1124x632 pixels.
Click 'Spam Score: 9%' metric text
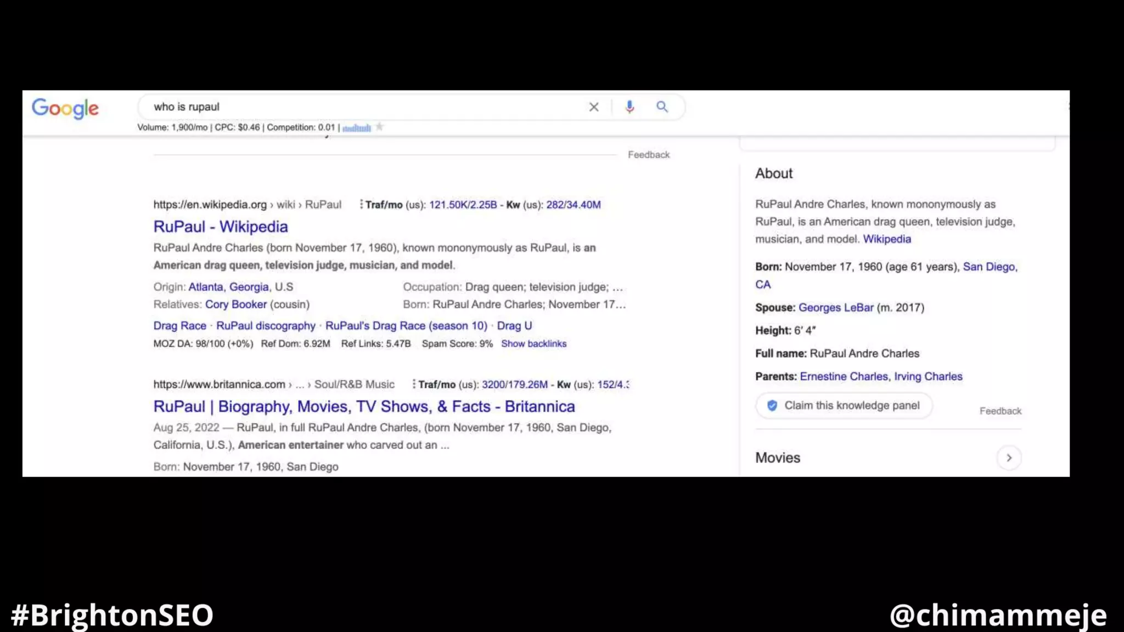coord(457,344)
